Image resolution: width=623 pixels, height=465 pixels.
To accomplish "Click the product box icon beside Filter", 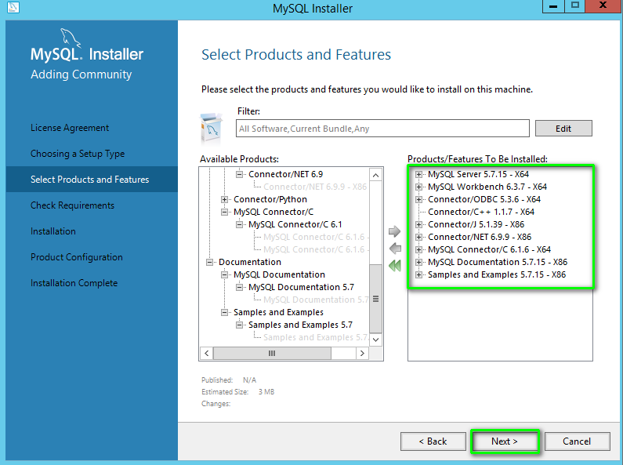I will click(x=212, y=128).
